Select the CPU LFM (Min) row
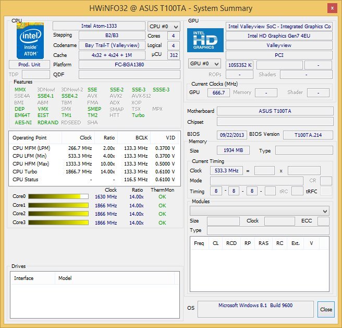342x328 pixels. click(94, 156)
